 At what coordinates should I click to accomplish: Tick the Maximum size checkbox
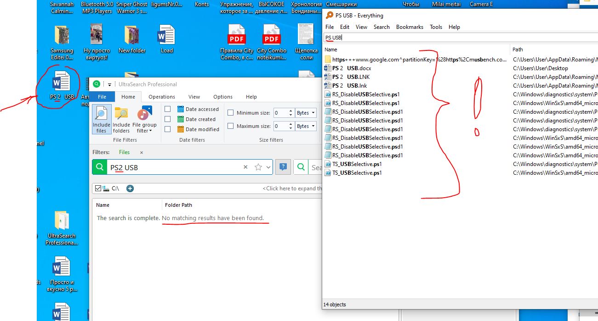[x=231, y=126]
